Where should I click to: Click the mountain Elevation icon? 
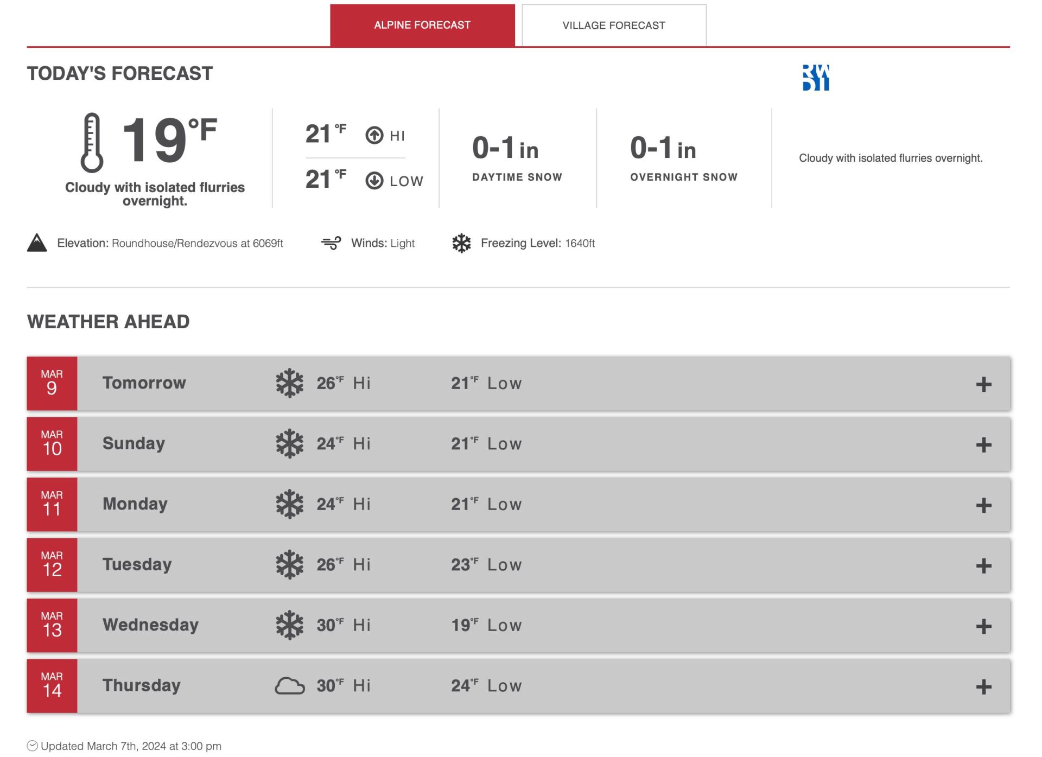point(37,243)
